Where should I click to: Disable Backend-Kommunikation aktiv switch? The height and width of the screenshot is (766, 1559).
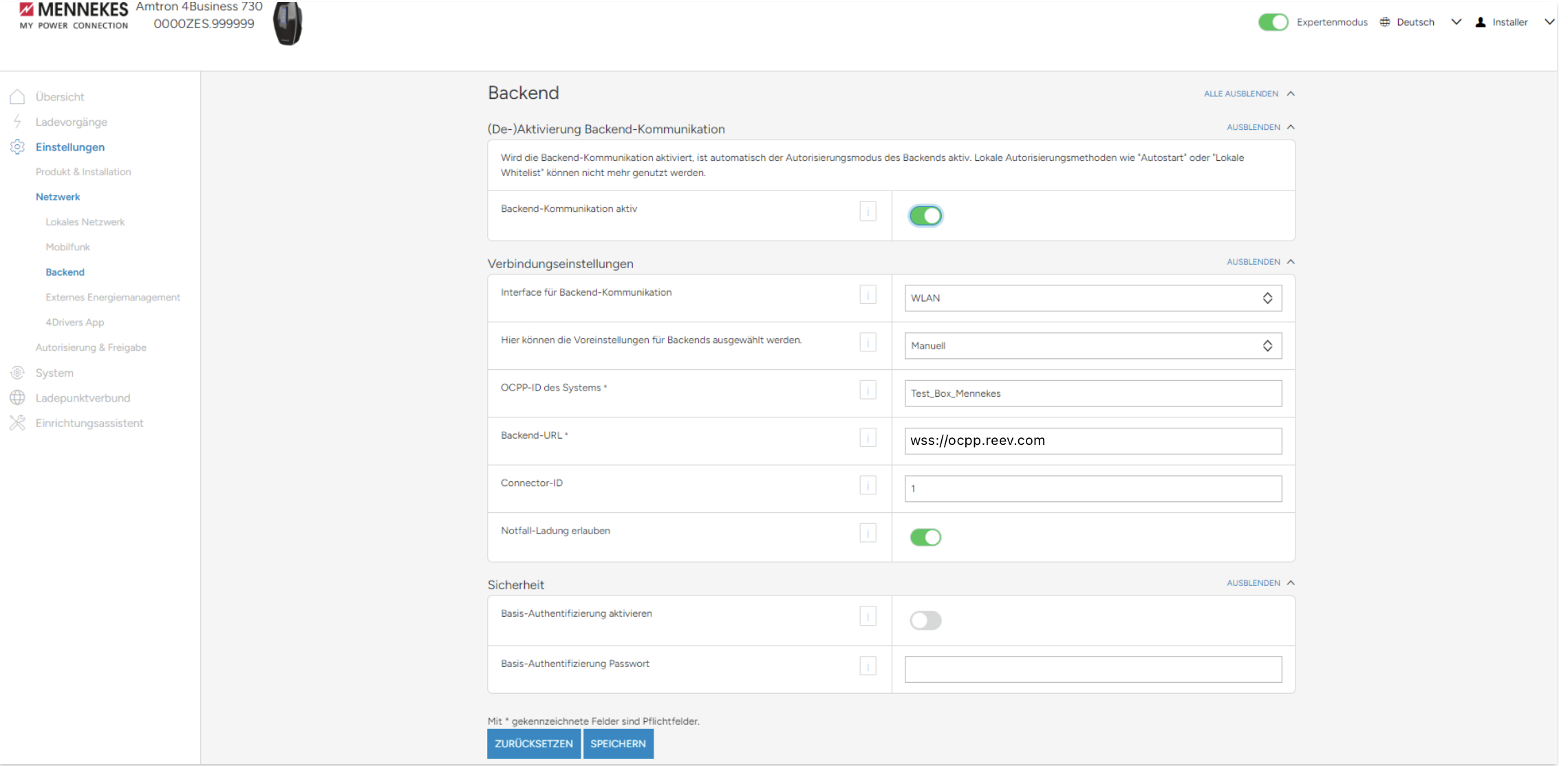pos(925,216)
